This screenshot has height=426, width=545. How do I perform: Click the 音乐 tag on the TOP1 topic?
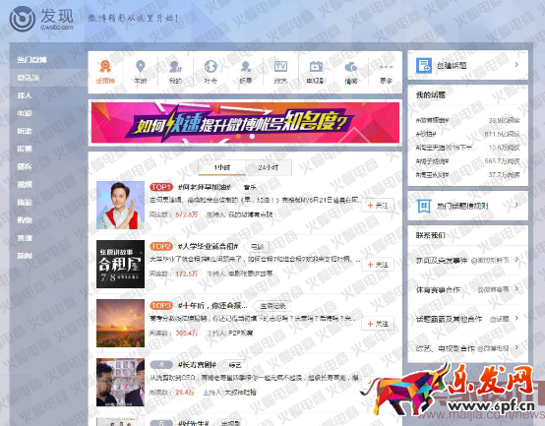tap(250, 188)
